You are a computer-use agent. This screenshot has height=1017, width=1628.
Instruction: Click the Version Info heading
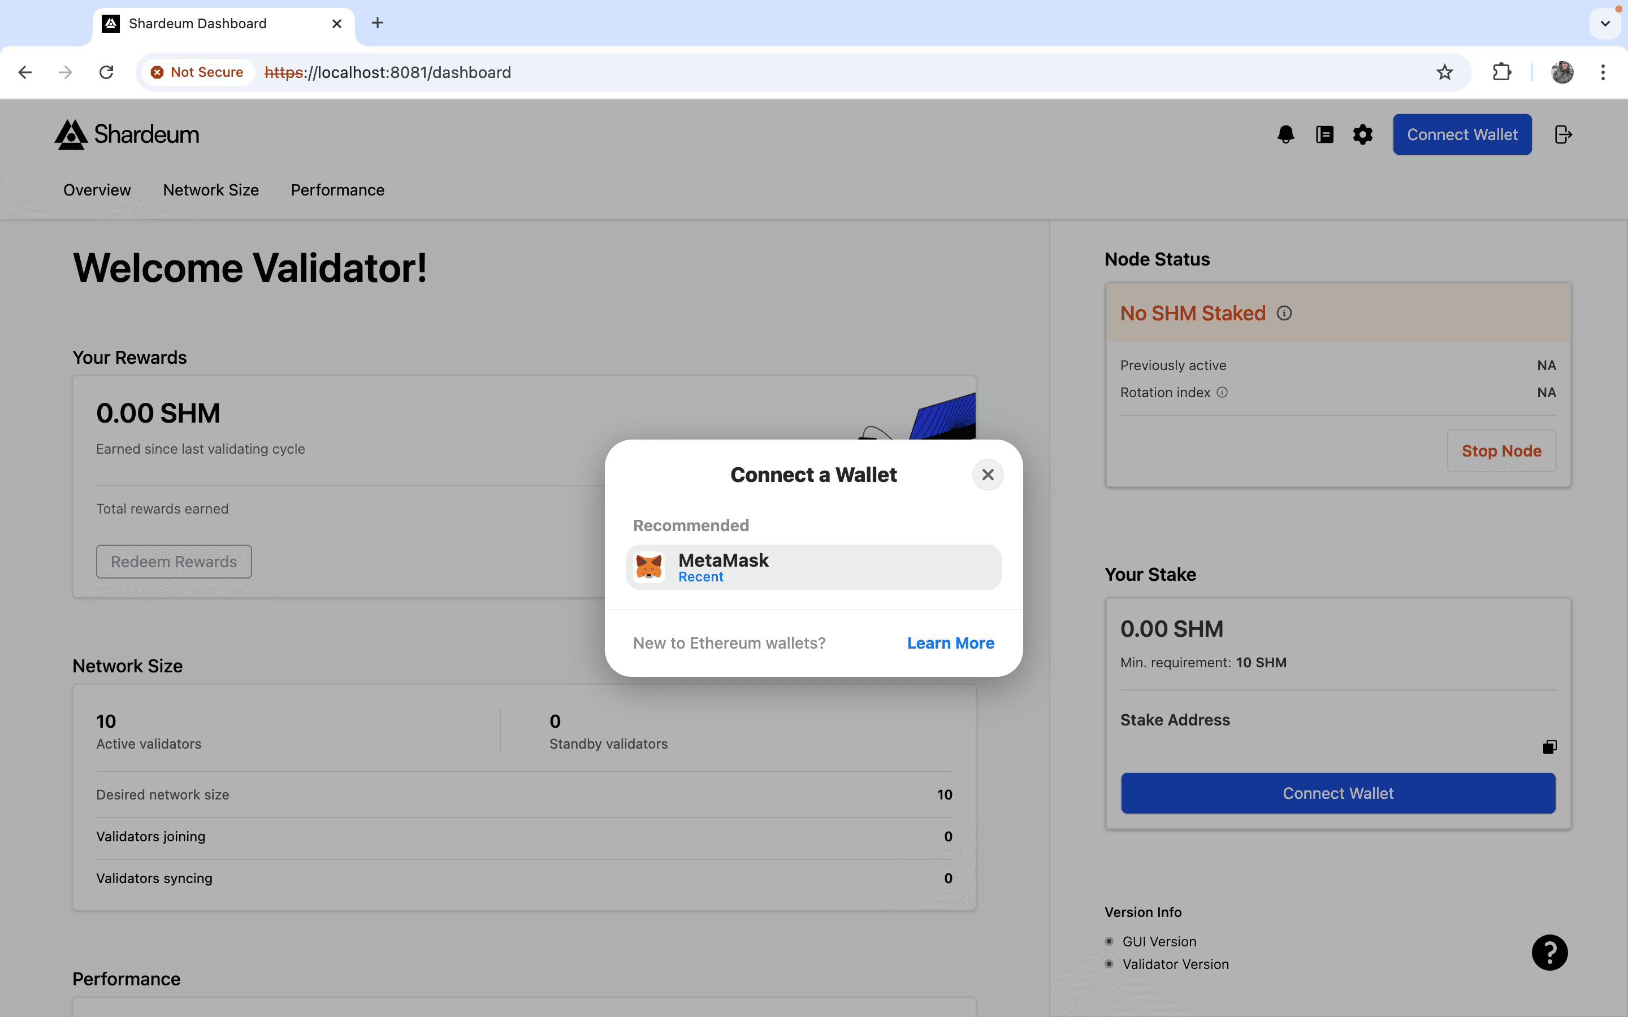[x=1143, y=912]
